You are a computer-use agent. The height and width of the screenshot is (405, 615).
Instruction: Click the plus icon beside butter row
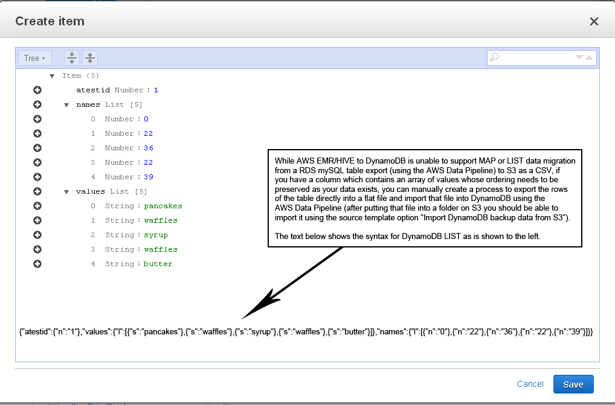37,264
